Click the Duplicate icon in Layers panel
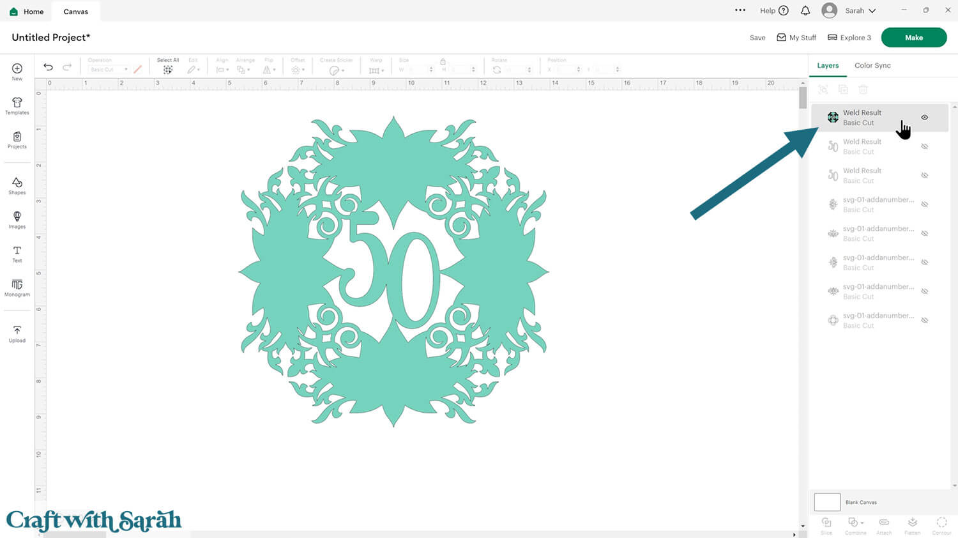The image size is (958, 538). (843, 89)
